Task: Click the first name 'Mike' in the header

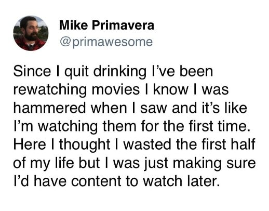Action: (74, 25)
